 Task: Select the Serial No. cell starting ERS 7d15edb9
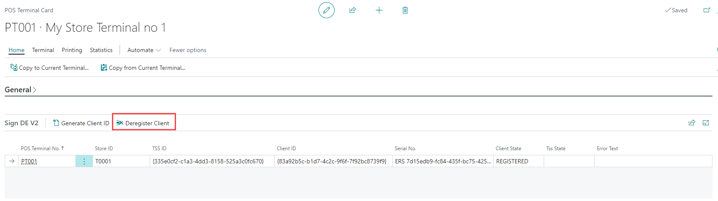tap(443, 161)
